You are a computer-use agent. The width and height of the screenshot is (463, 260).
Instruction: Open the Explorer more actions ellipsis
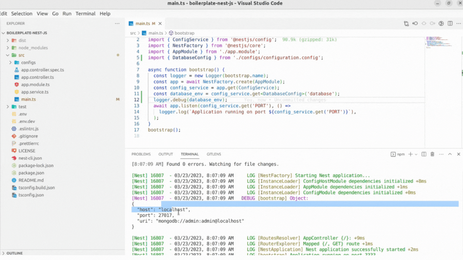pyautogui.click(x=117, y=23)
